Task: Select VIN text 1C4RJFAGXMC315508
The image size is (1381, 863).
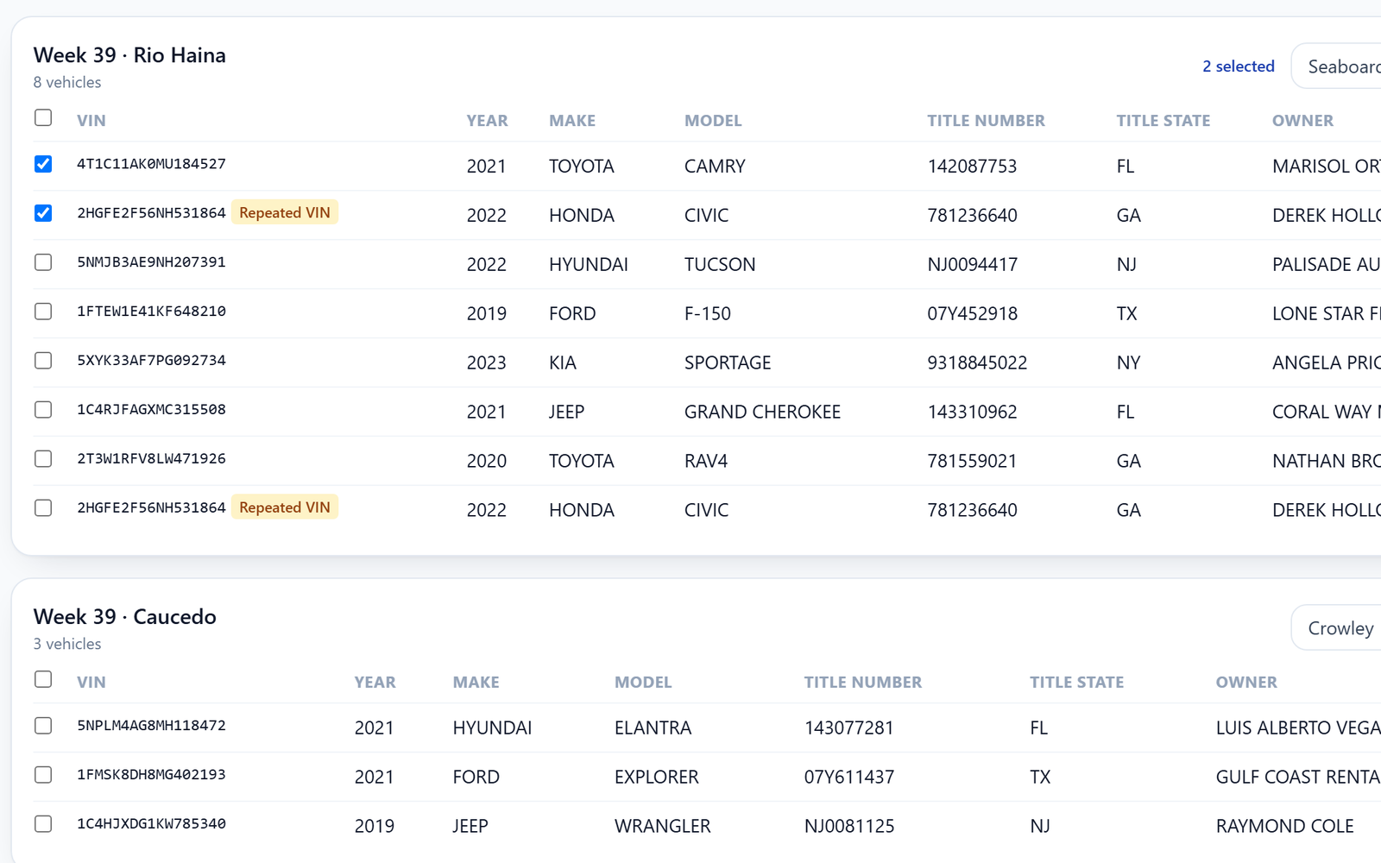Action: coord(151,410)
